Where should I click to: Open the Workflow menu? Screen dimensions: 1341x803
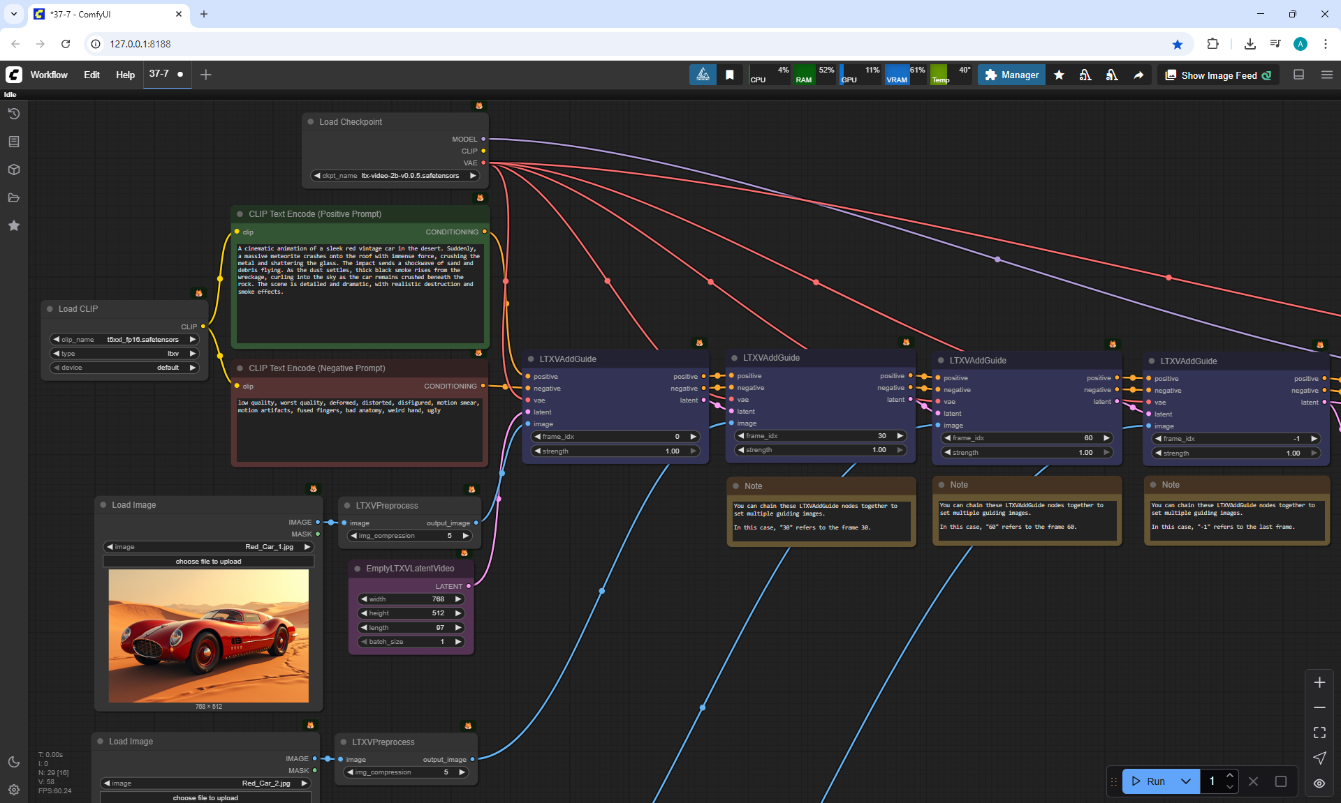tap(49, 75)
